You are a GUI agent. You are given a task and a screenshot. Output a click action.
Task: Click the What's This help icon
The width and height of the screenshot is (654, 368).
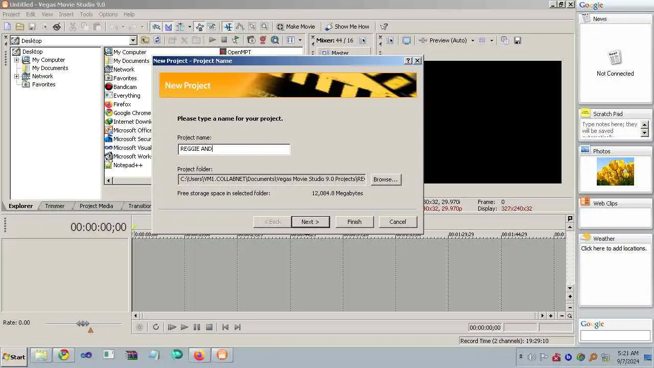[384, 27]
